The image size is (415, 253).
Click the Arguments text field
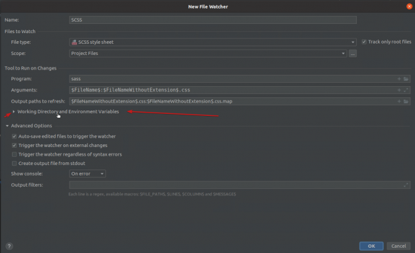[233, 90]
